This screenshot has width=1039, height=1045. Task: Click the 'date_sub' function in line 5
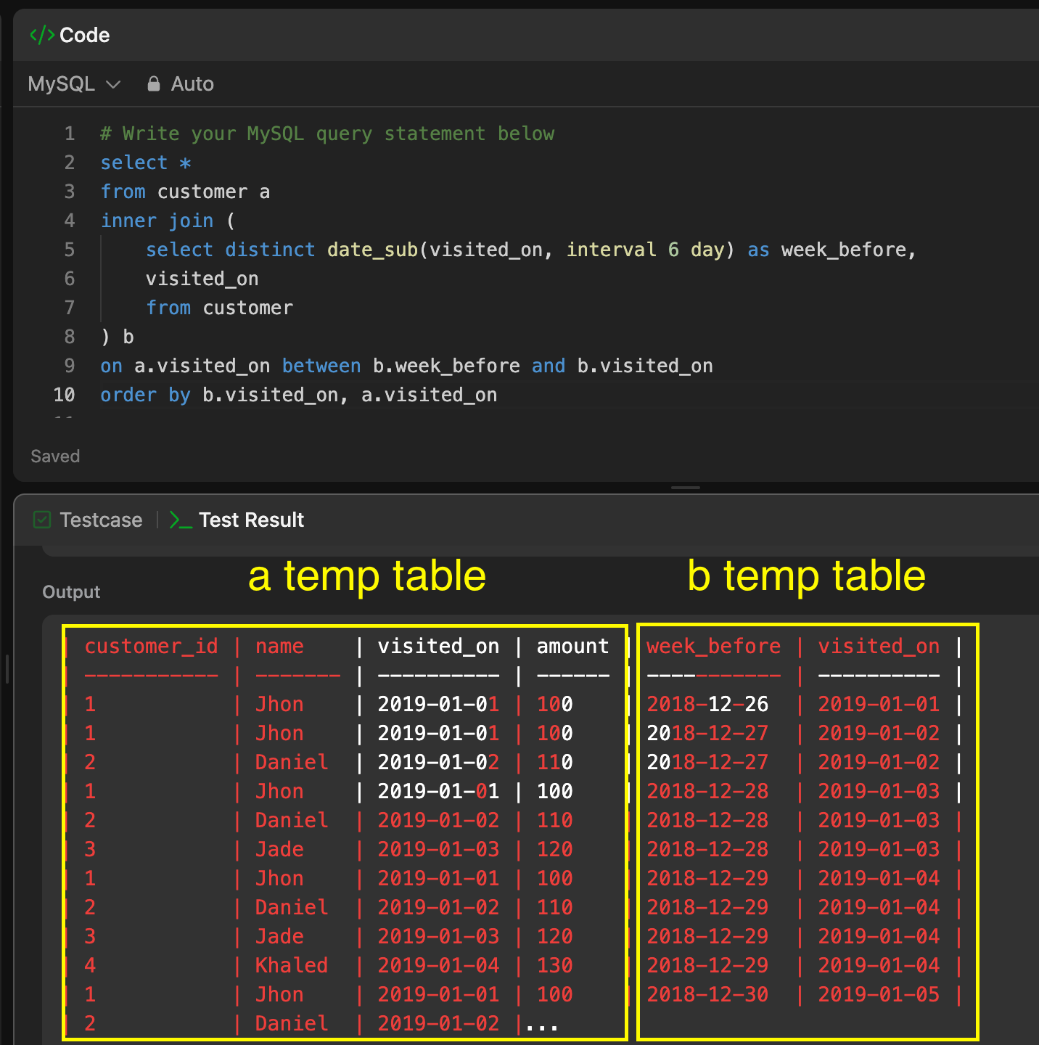tap(372, 250)
